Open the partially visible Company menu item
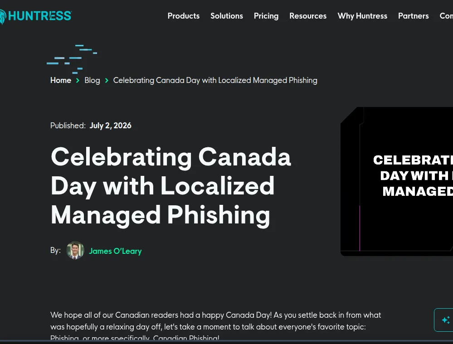 coord(446,16)
